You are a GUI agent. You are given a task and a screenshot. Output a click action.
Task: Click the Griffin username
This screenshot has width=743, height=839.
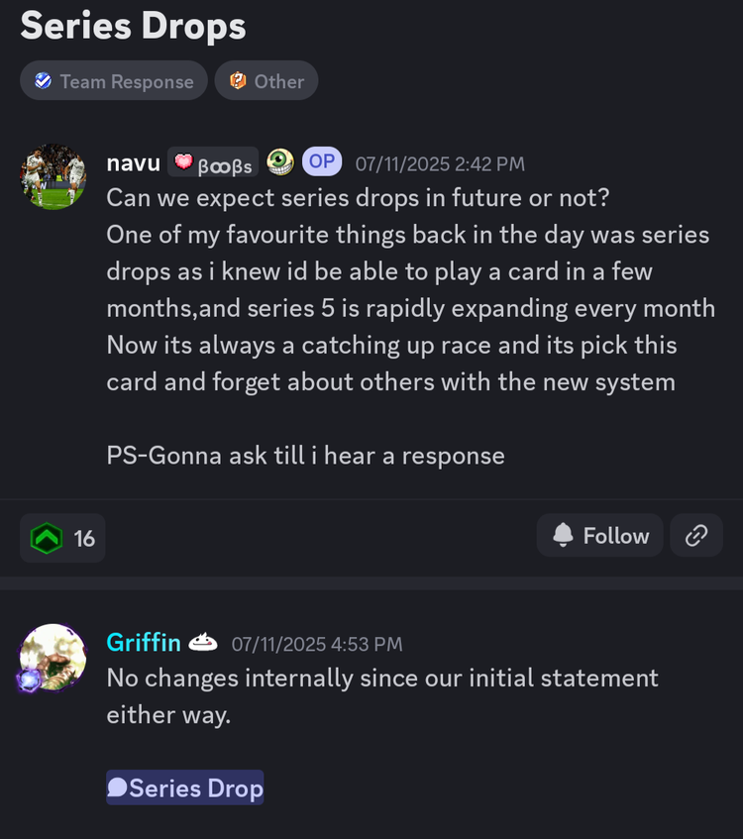tap(144, 642)
